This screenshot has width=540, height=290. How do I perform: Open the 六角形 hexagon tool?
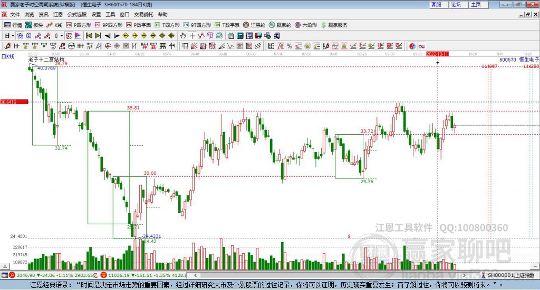(x=306, y=25)
